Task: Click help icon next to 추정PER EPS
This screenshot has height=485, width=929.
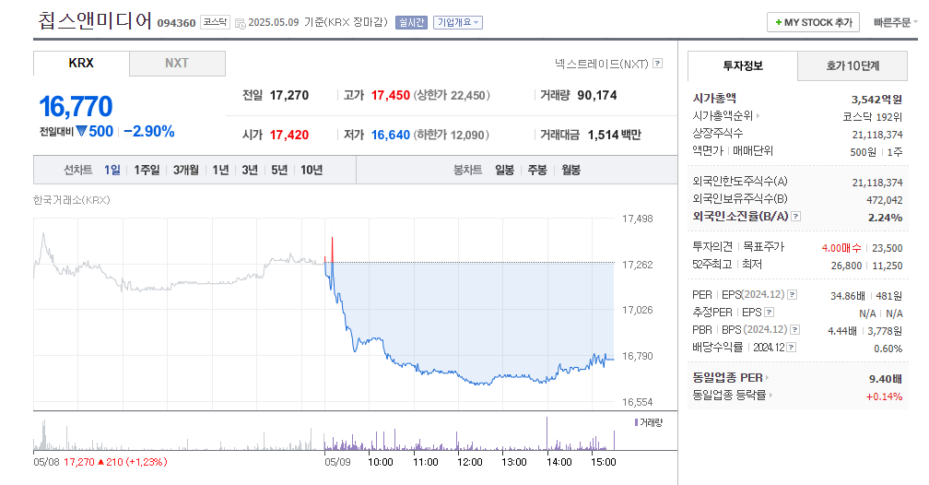Action: click(769, 312)
